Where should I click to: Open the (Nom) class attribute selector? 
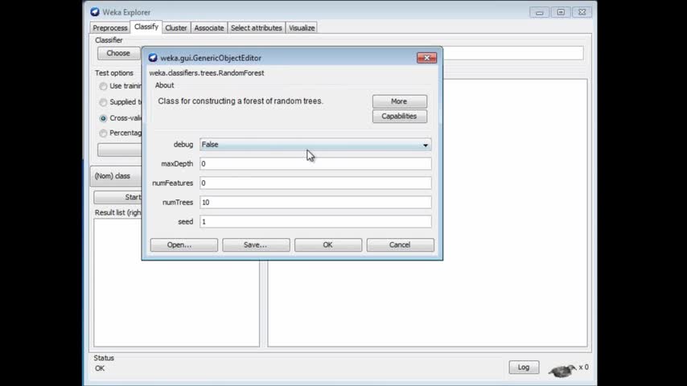click(117, 176)
